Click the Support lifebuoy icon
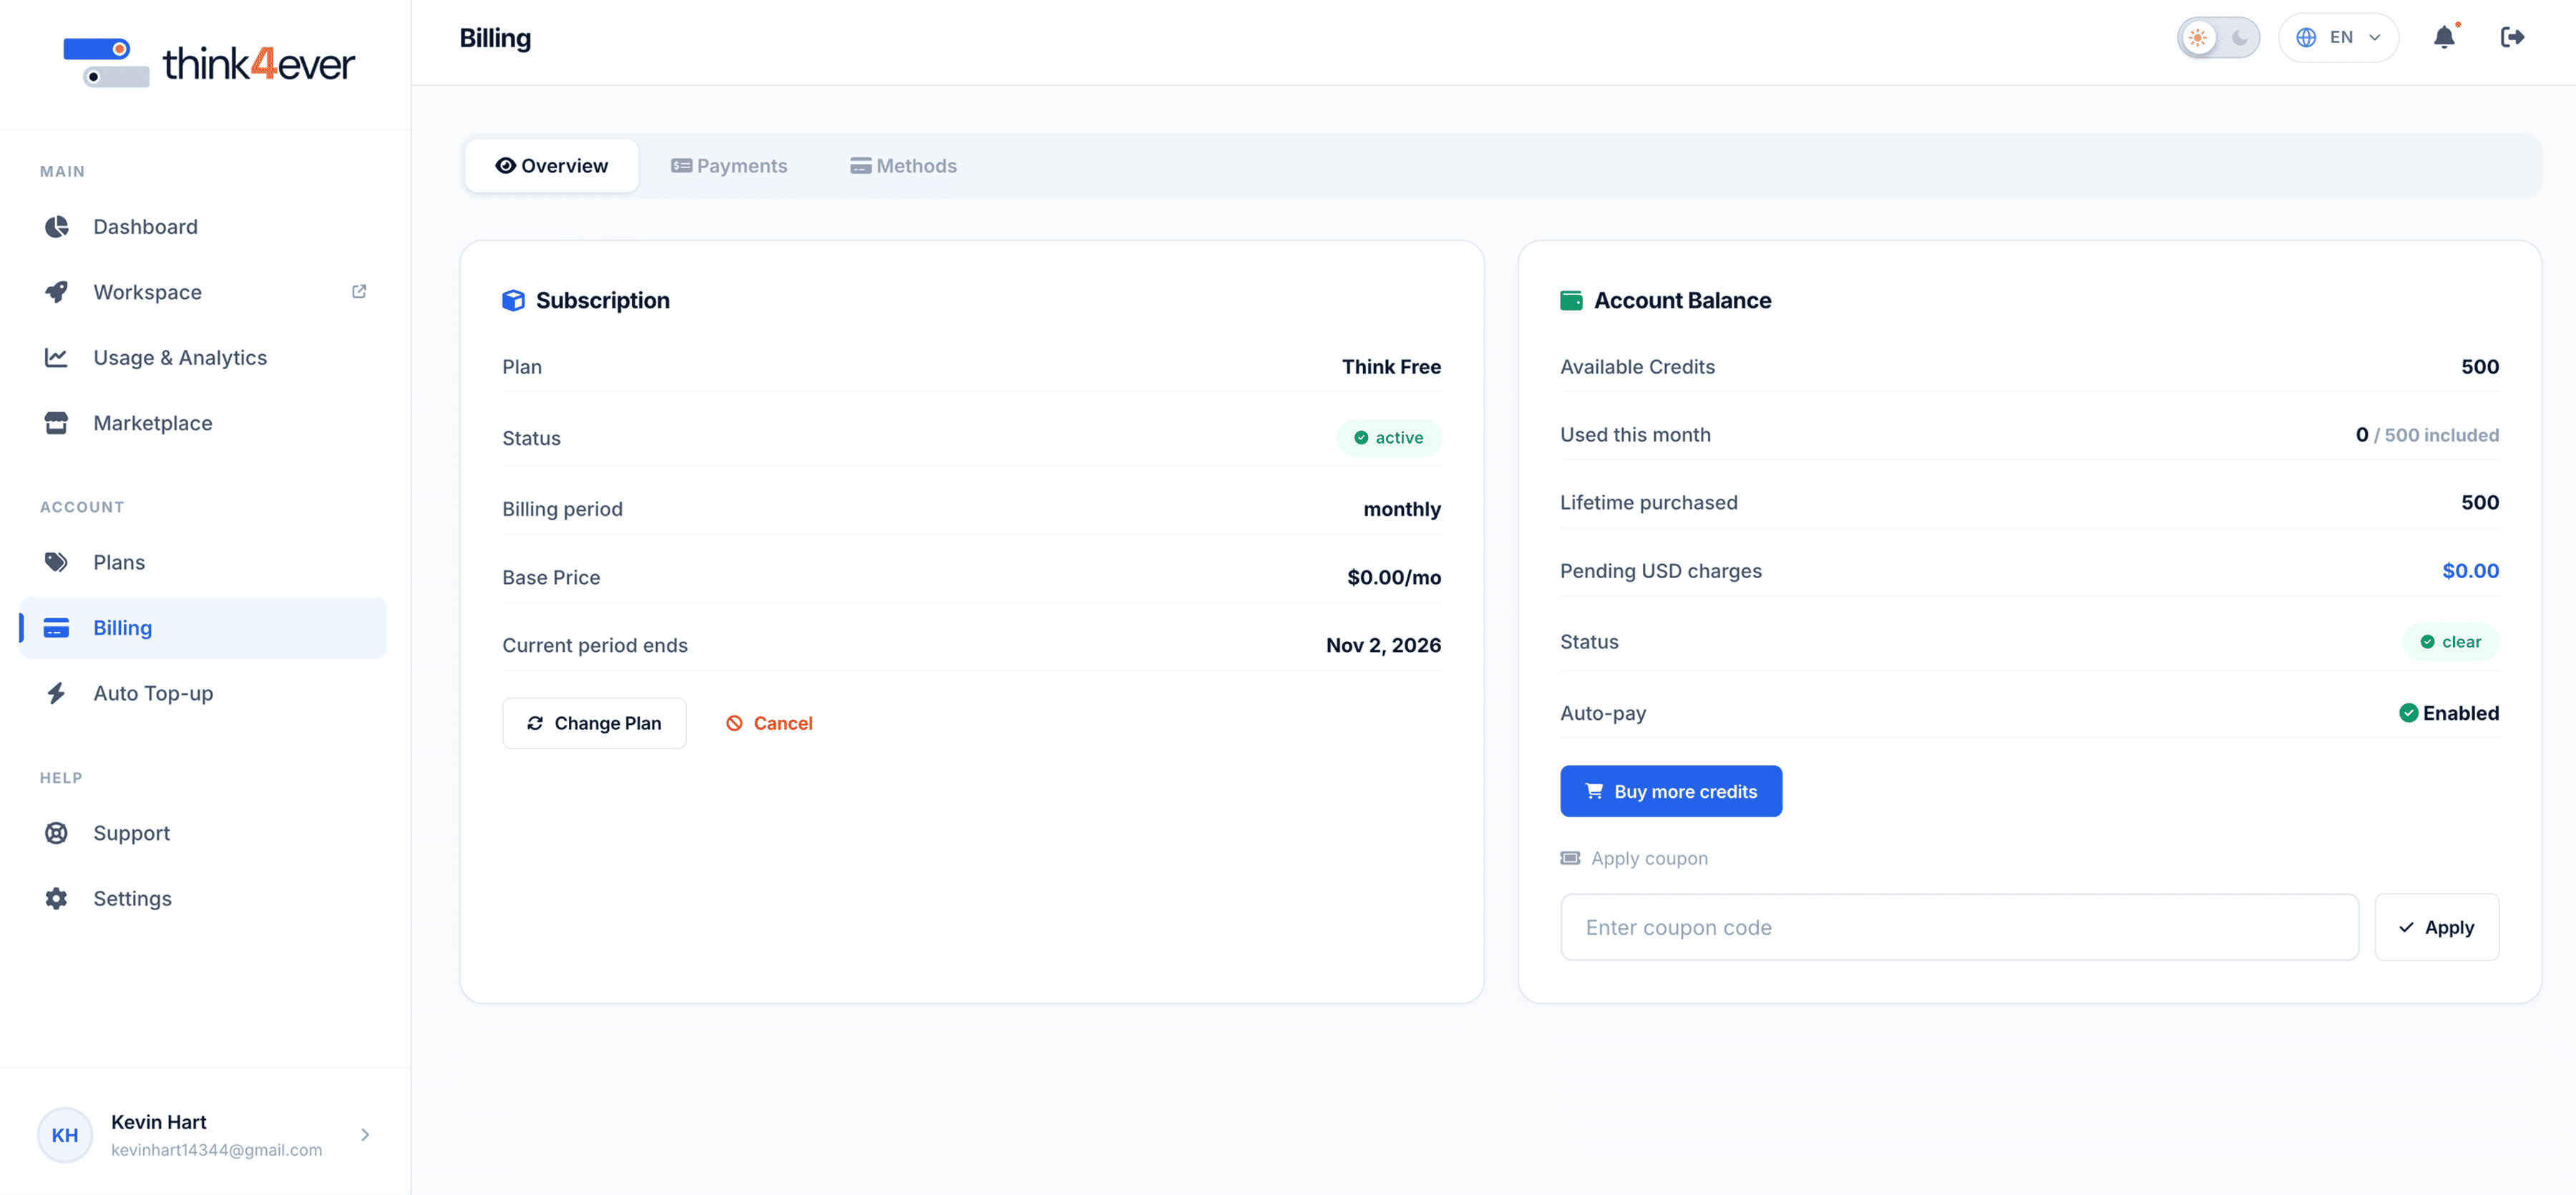 click(x=56, y=833)
